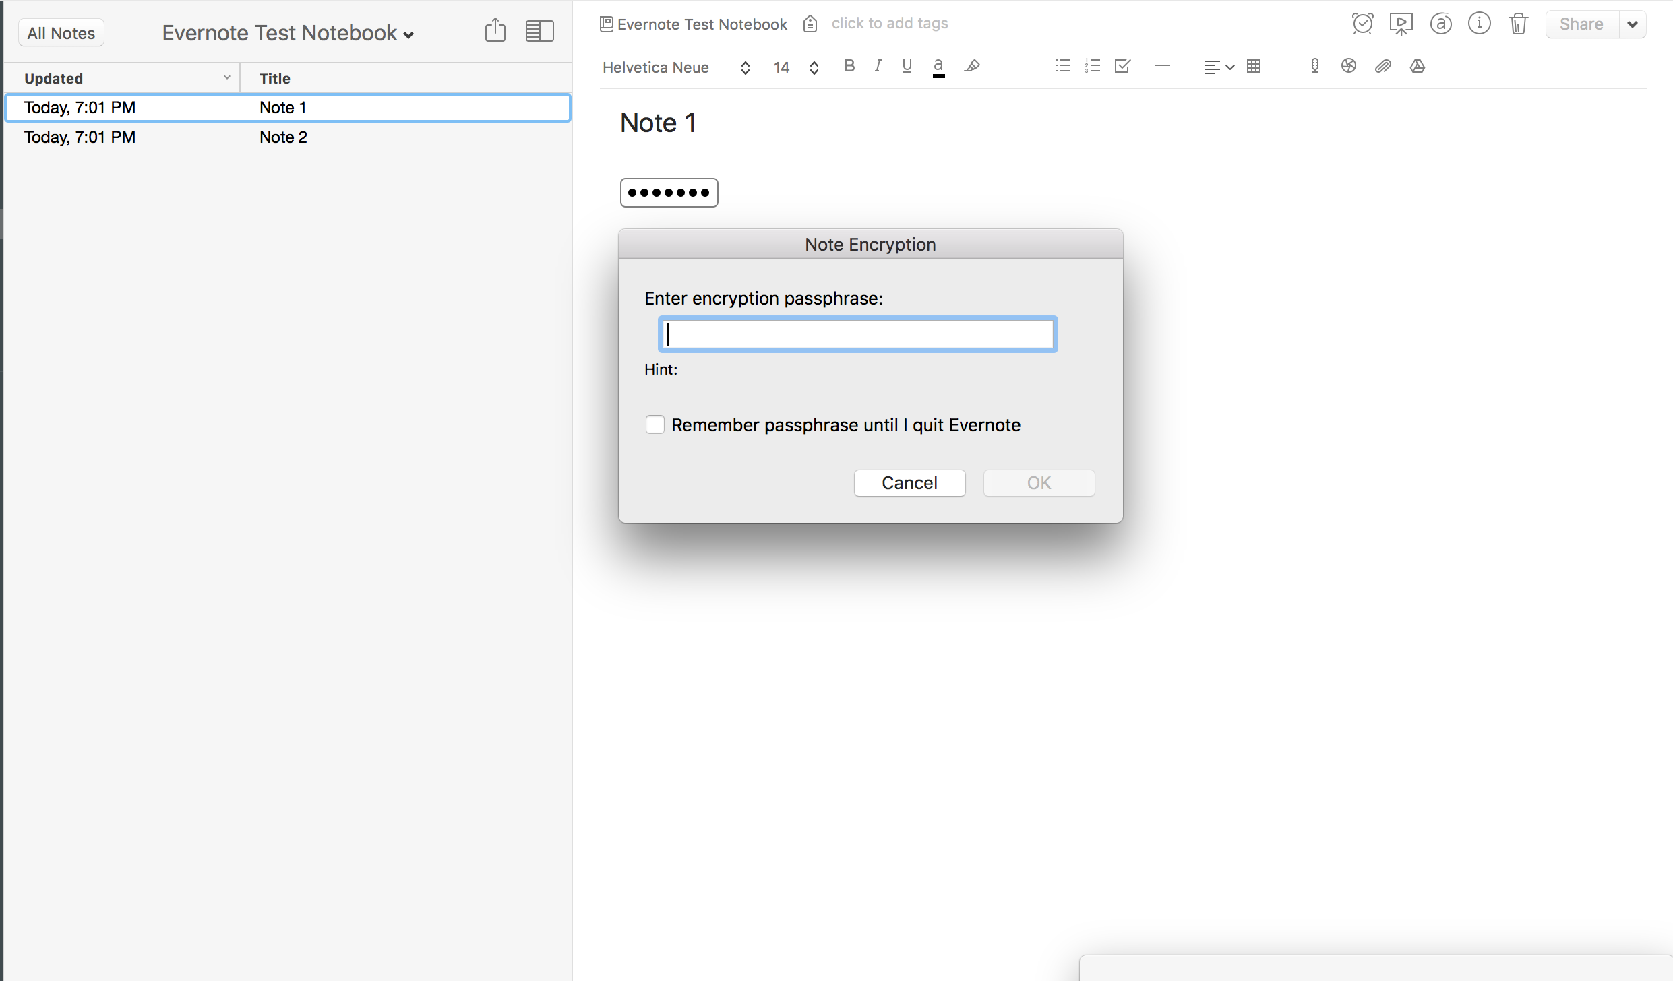1673x981 pixels.
Task: Click the horizontal rule icon
Action: pyautogui.click(x=1163, y=68)
